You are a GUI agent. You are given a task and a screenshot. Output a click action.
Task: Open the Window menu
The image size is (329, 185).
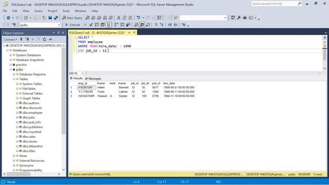[x=80, y=11]
